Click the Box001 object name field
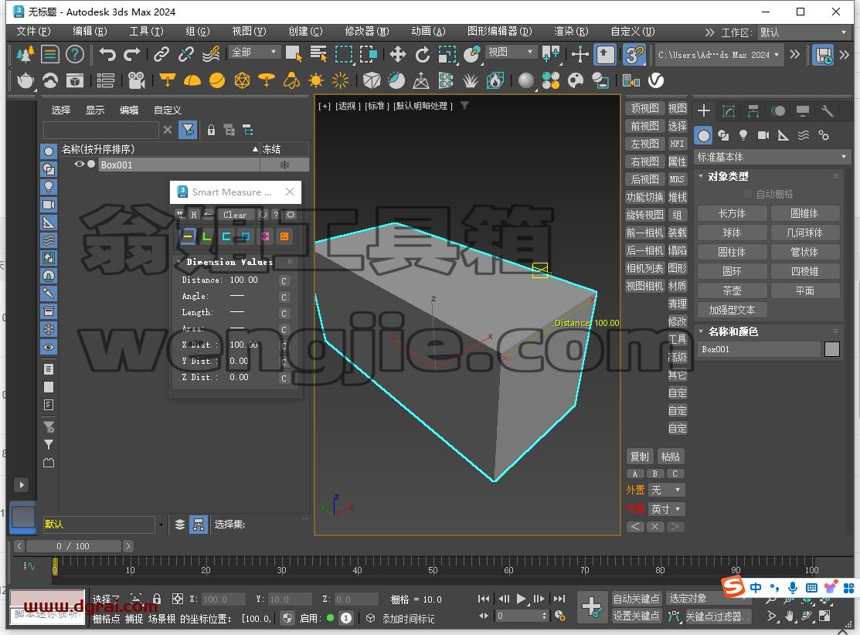Screen dimensions: 860x635 point(760,349)
